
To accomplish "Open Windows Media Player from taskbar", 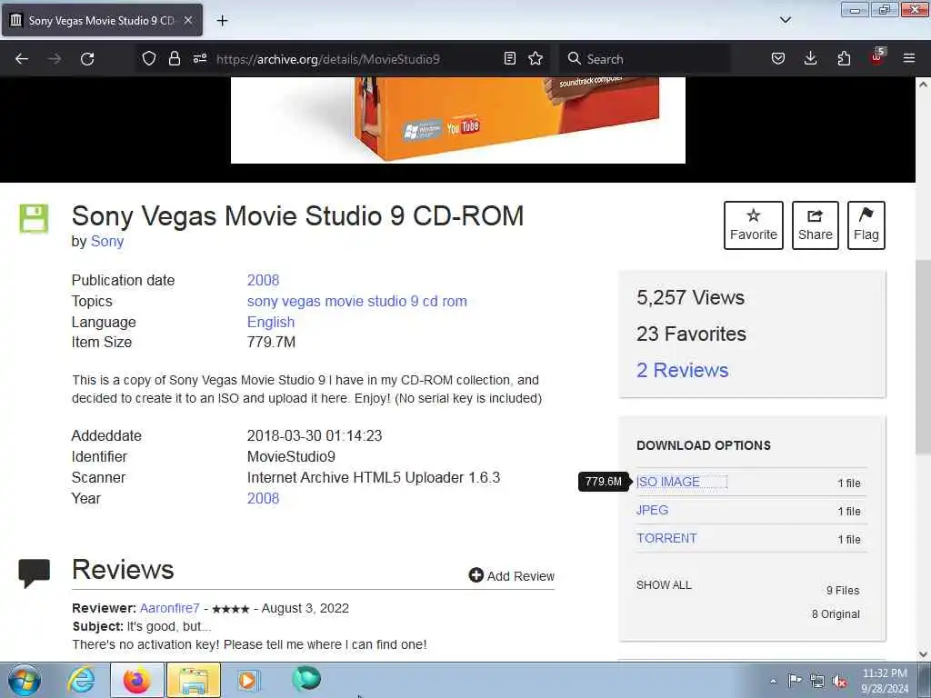I will pos(248,680).
